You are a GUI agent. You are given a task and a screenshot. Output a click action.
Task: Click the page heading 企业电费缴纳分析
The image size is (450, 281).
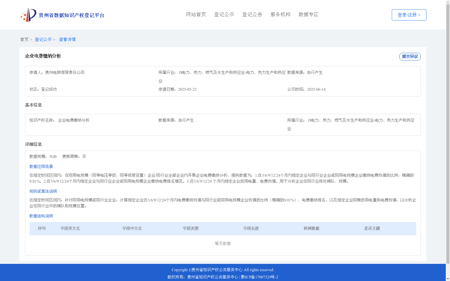point(43,56)
